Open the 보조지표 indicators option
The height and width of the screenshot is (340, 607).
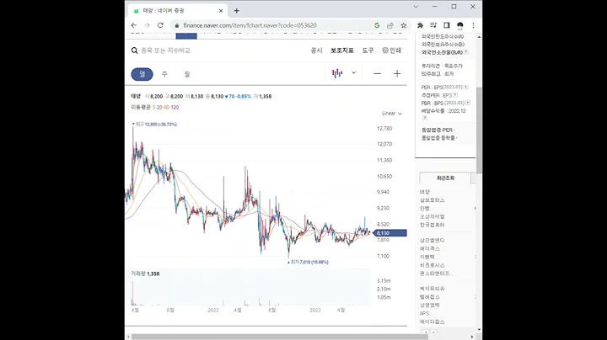click(x=342, y=50)
